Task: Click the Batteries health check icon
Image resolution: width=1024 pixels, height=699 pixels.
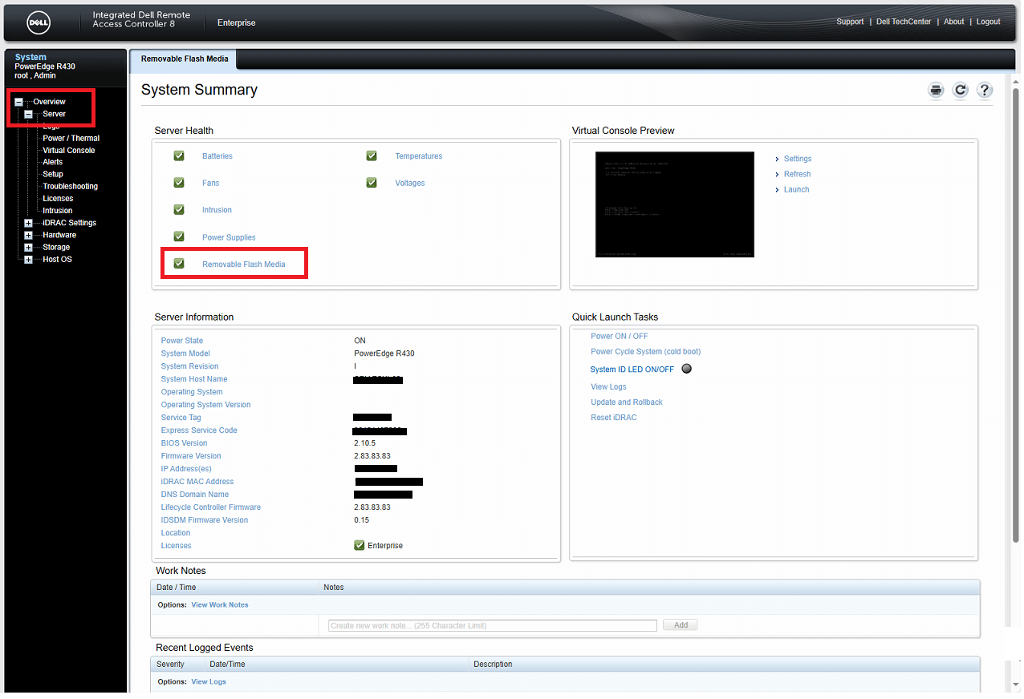Action: click(x=179, y=156)
